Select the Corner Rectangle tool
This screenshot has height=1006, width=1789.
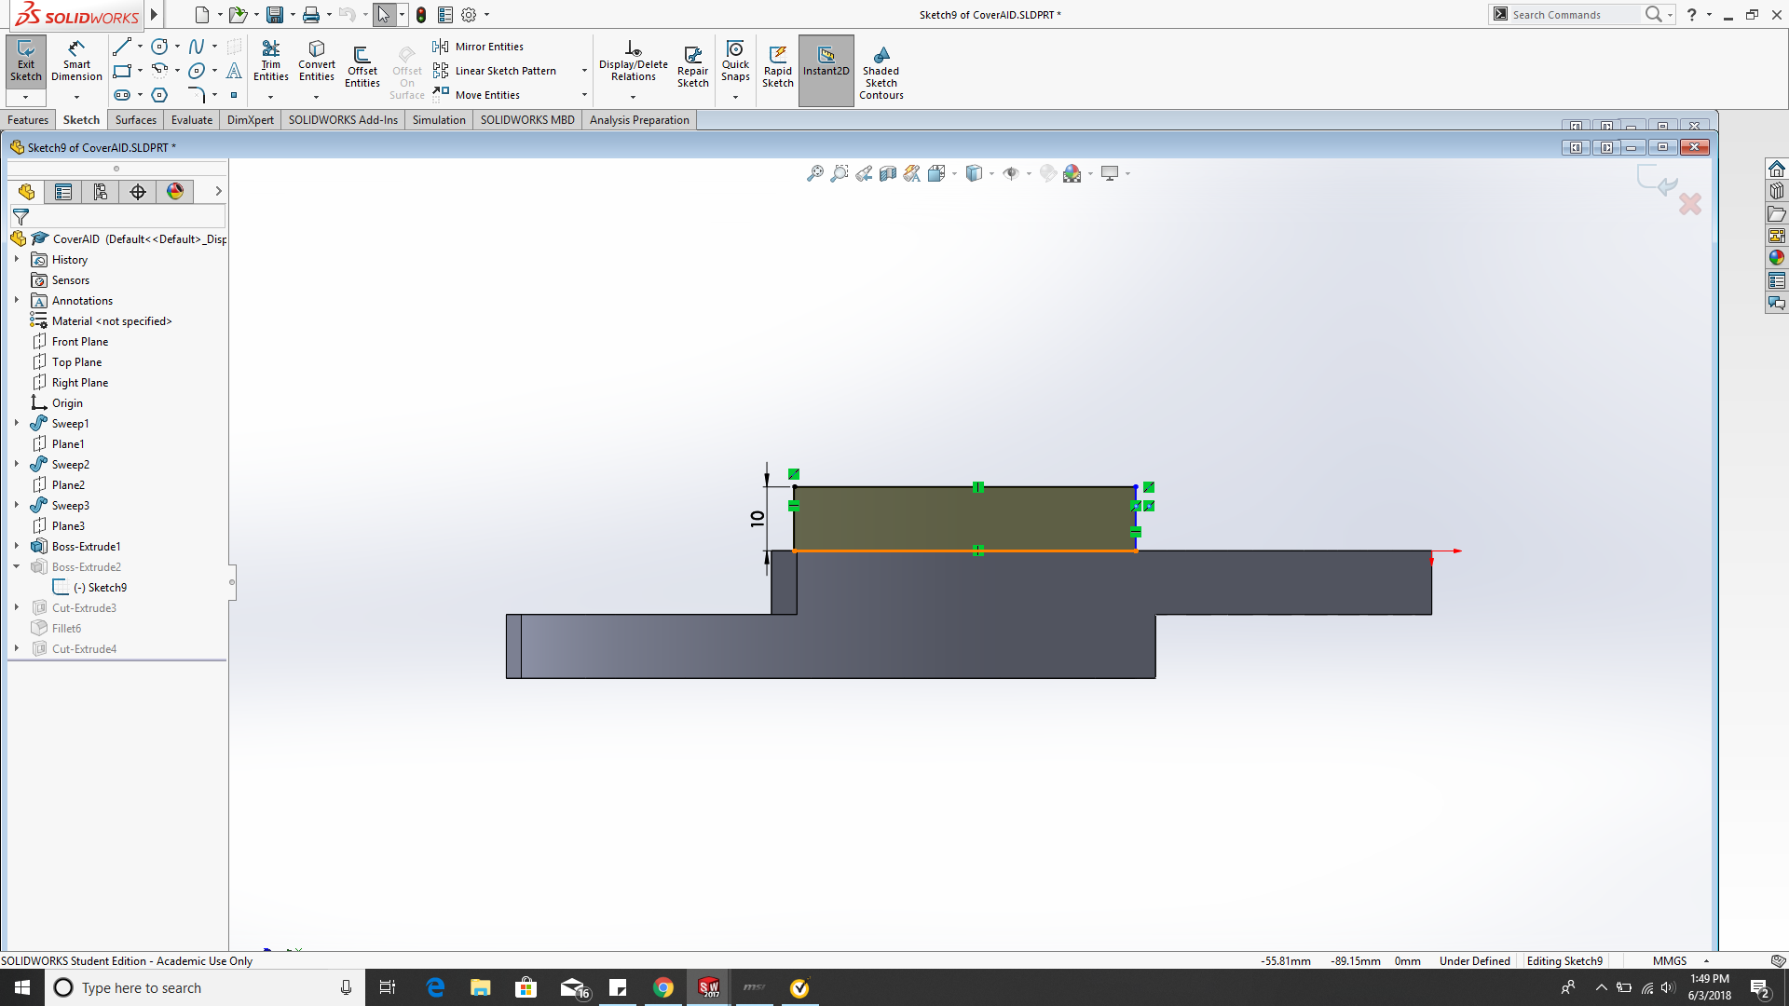point(121,71)
